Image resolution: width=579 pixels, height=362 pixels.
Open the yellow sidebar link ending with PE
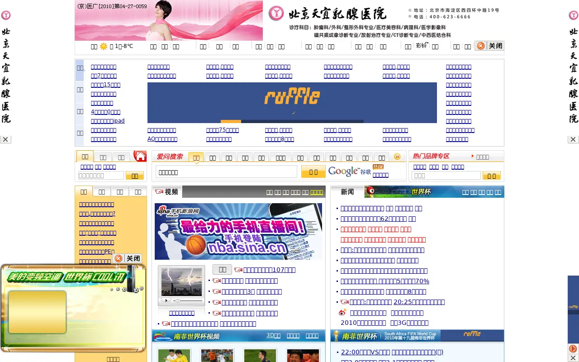tap(97, 252)
